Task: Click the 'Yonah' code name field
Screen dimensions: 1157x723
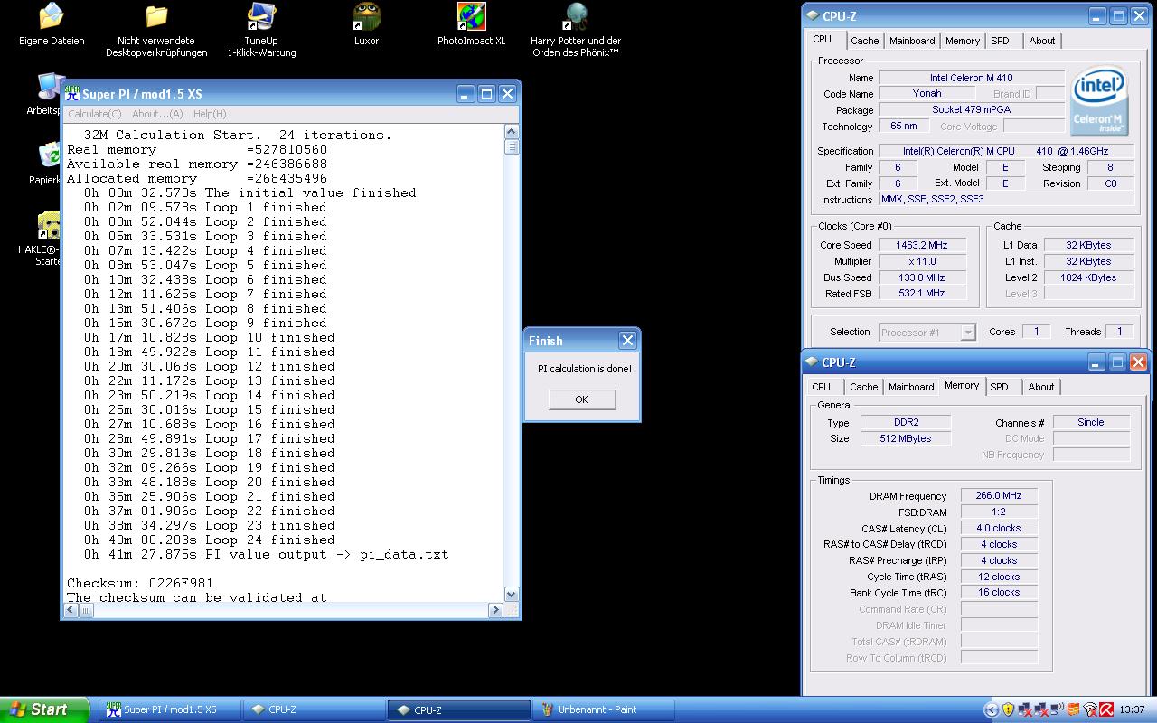Action: click(x=927, y=94)
